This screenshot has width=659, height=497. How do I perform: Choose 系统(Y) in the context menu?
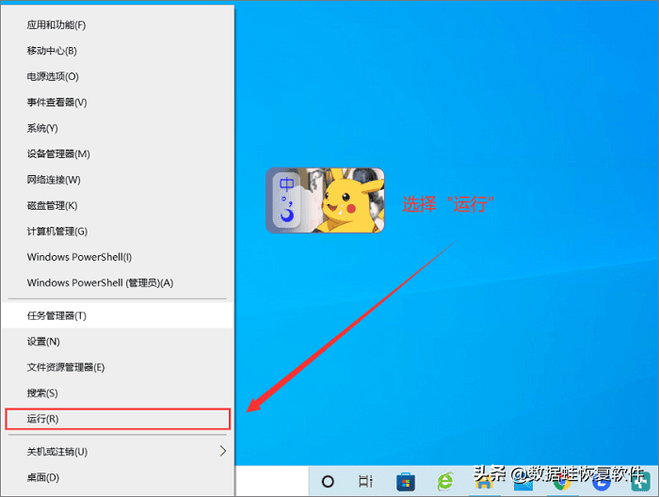coord(118,128)
